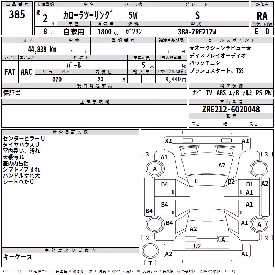Select the 保証書 entry under later-shipped parts
Screen dimensions: 275x275
(12, 92)
